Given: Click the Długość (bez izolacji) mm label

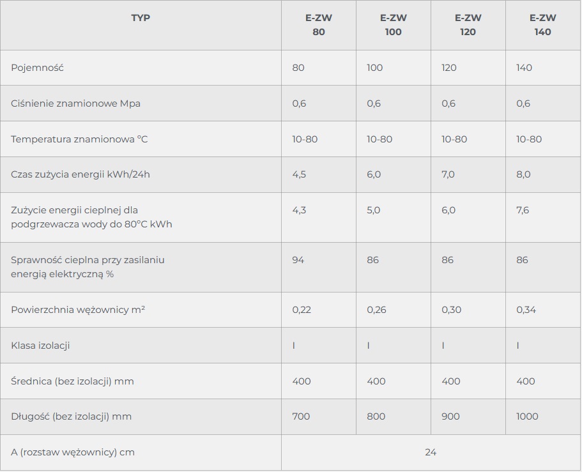Looking at the screenshot, I should pyautogui.click(x=72, y=416).
